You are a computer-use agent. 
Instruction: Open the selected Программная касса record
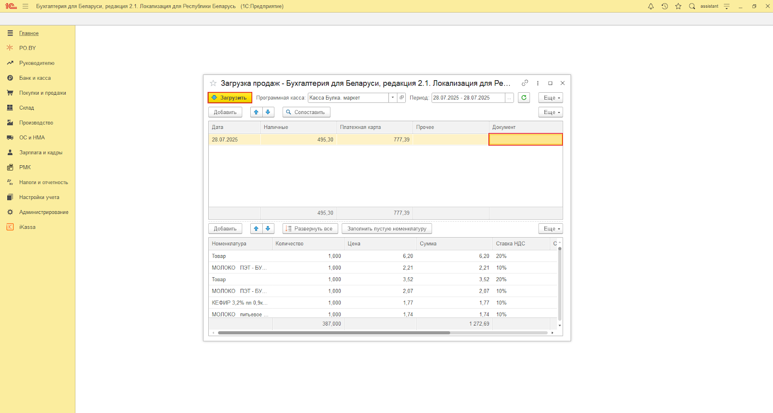pyautogui.click(x=401, y=98)
